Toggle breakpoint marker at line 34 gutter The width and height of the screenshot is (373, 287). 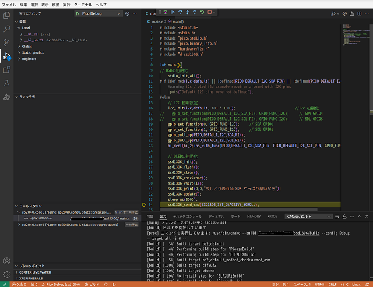pyautogui.click(x=145, y=205)
